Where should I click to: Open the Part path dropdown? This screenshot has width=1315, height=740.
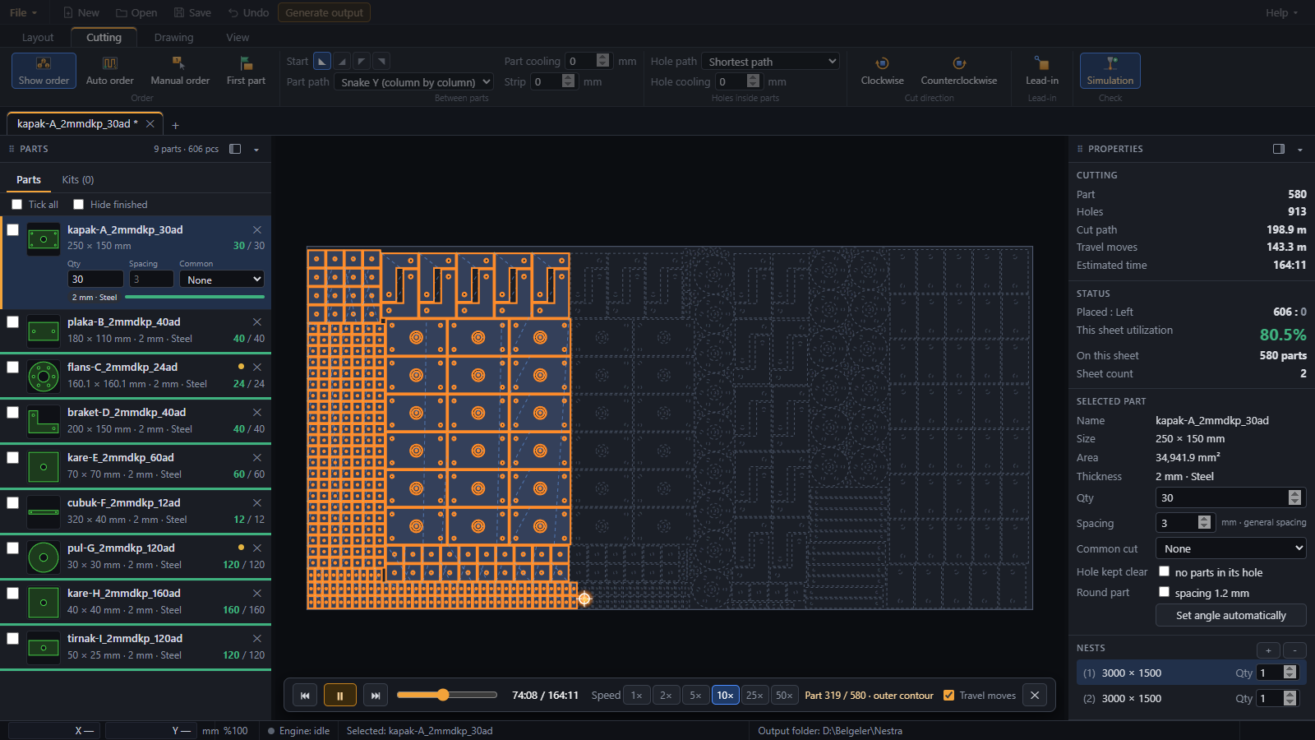pos(413,82)
